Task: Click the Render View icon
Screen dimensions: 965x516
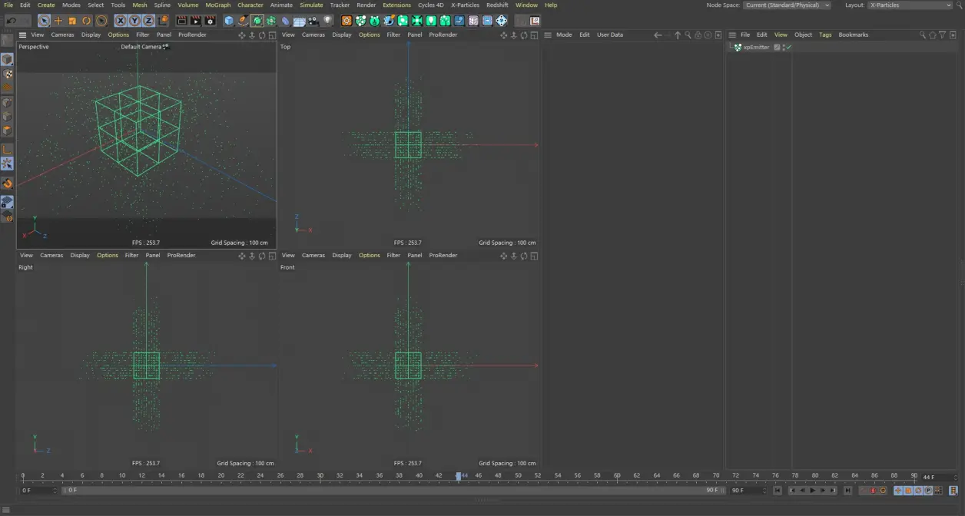Action: [181, 21]
